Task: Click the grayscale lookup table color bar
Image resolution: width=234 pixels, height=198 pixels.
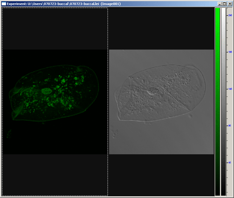Action: (x=223, y=102)
